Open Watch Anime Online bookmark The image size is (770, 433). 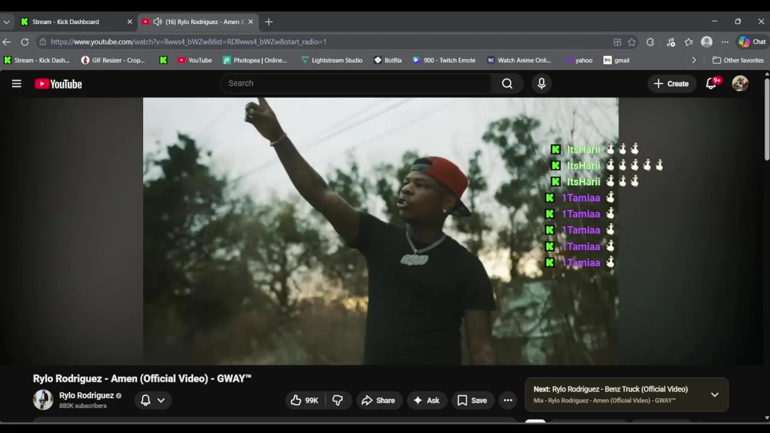click(x=519, y=60)
